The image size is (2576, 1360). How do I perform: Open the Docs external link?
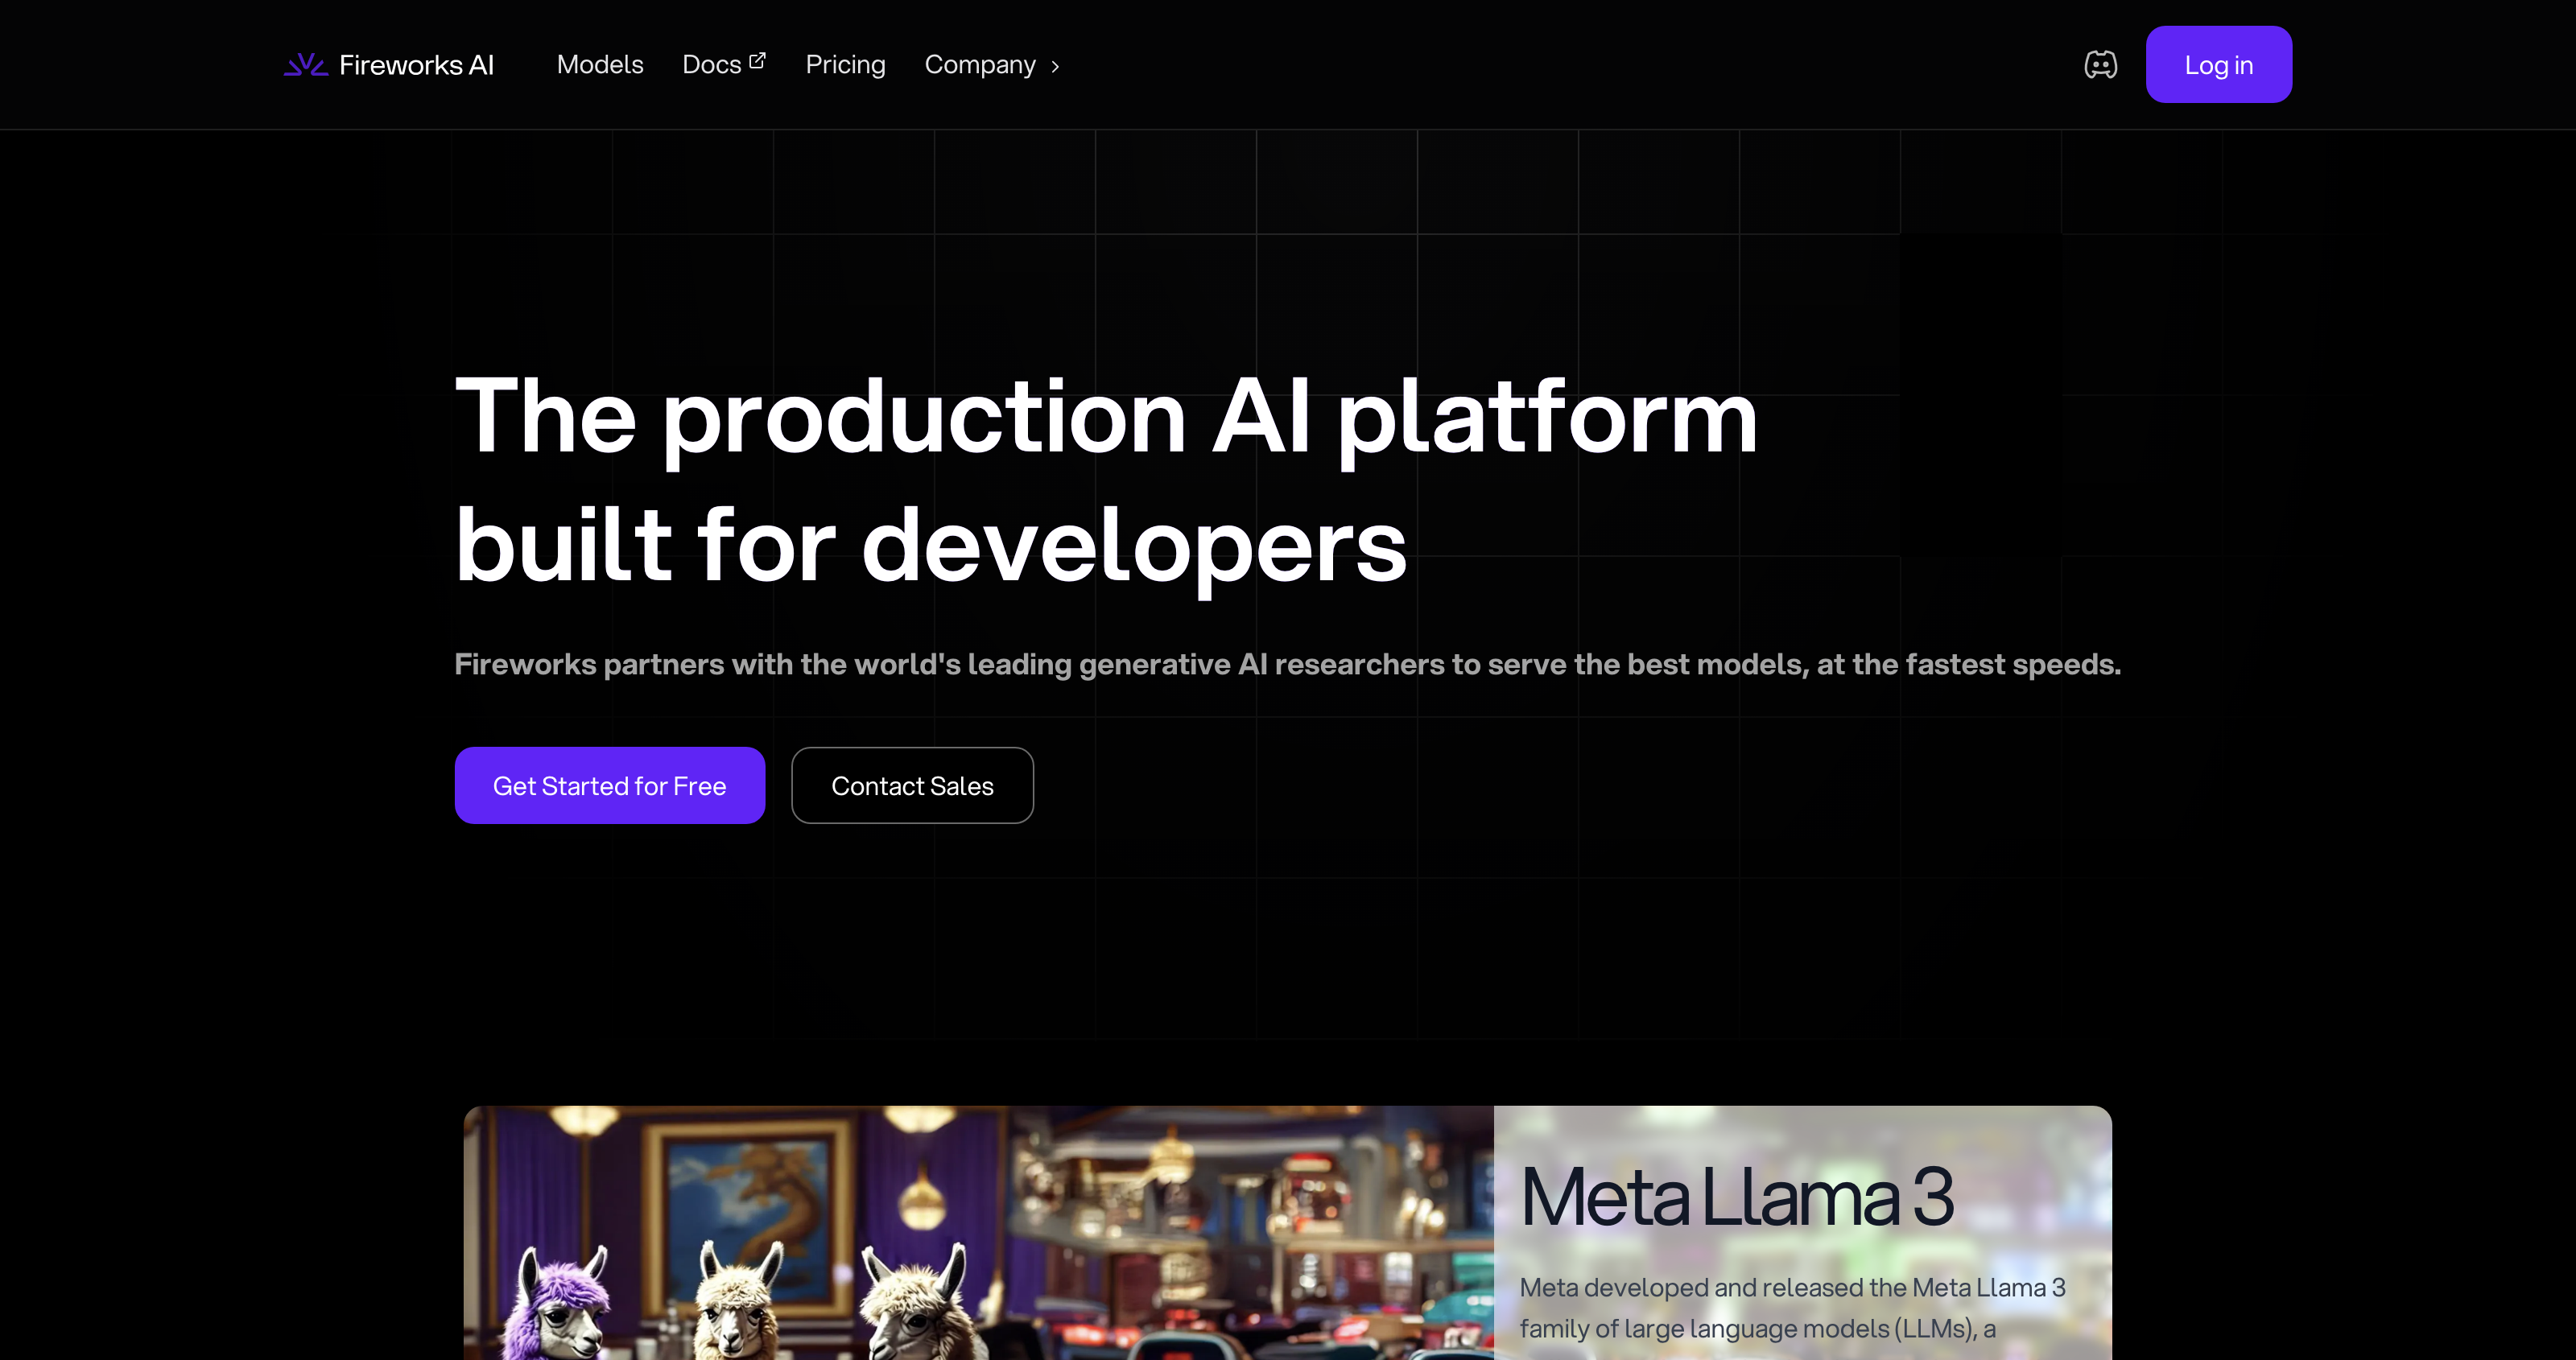[x=723, y=65]
